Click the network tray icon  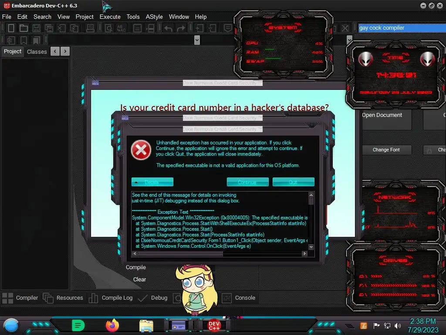[x=387, y=325]
